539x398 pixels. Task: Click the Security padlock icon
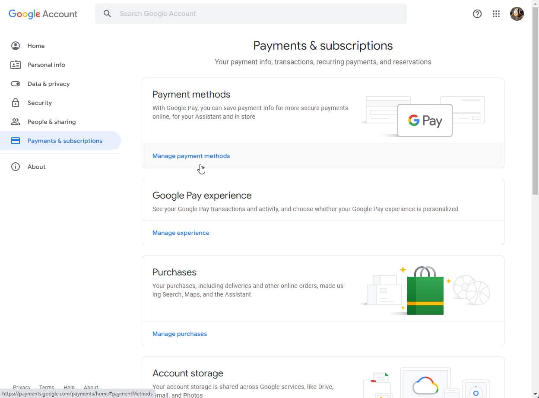point(16,103)
